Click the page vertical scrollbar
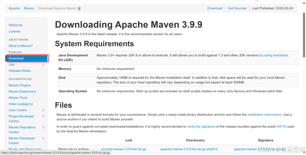Viewport: 306px width, 155px height. (304, 35)
